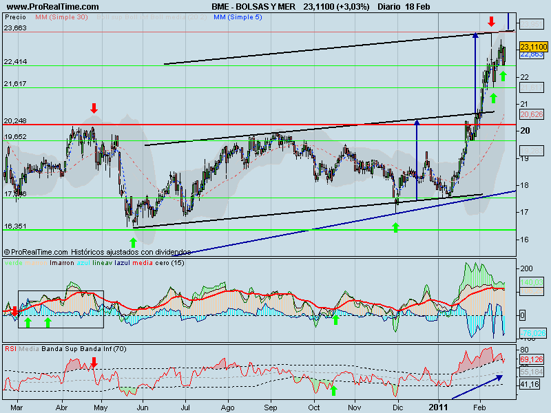Select the RSI Media legend label

pyautogui.click(x=29, y=349)
